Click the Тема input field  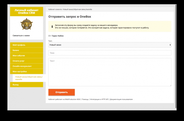point(110,53)
